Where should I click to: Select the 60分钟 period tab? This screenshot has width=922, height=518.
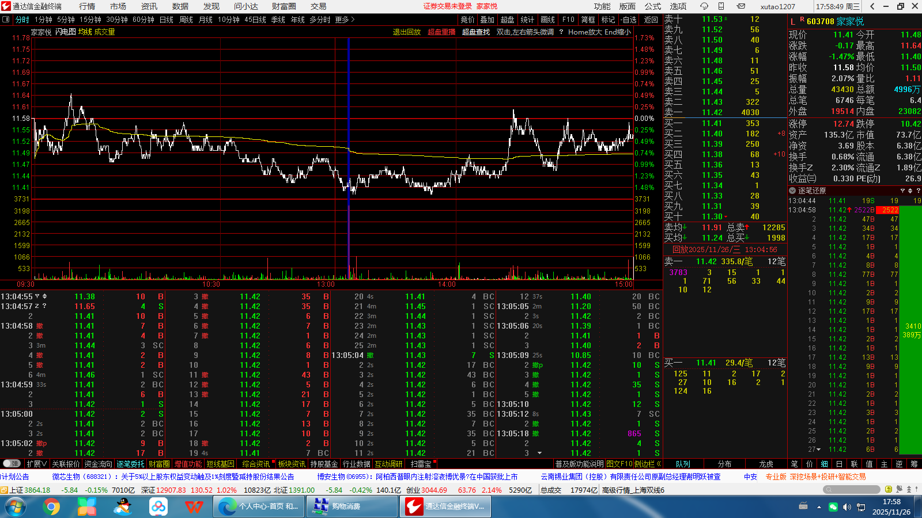coord(143,20)
